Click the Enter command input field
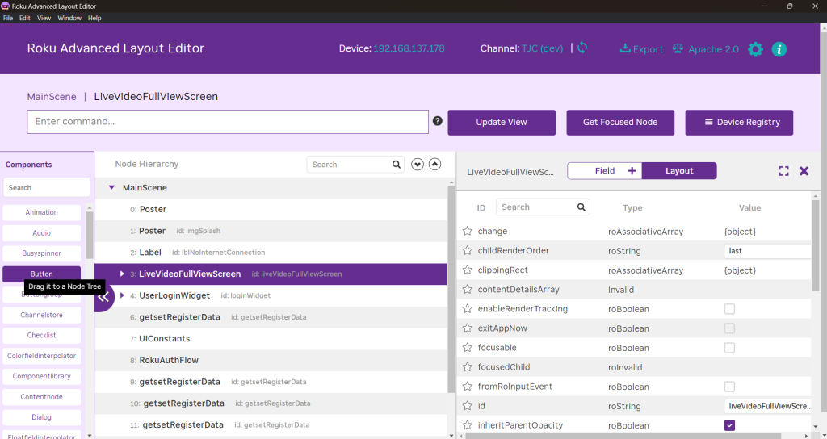 coord(228,122)
